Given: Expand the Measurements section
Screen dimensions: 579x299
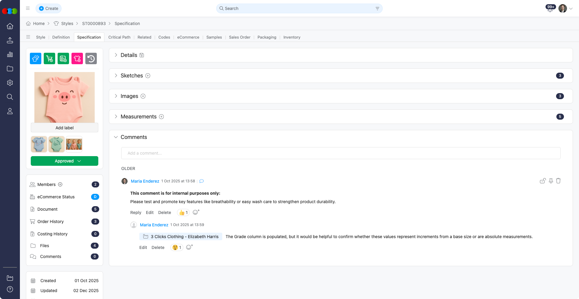Looking at the screenshot, I should click(x=116, y=117).
